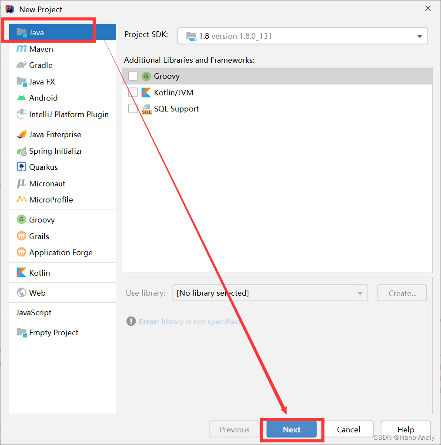
Task: Click the 'IntelliJ Platform Plugin' label
Action: (x=69, y=115)
